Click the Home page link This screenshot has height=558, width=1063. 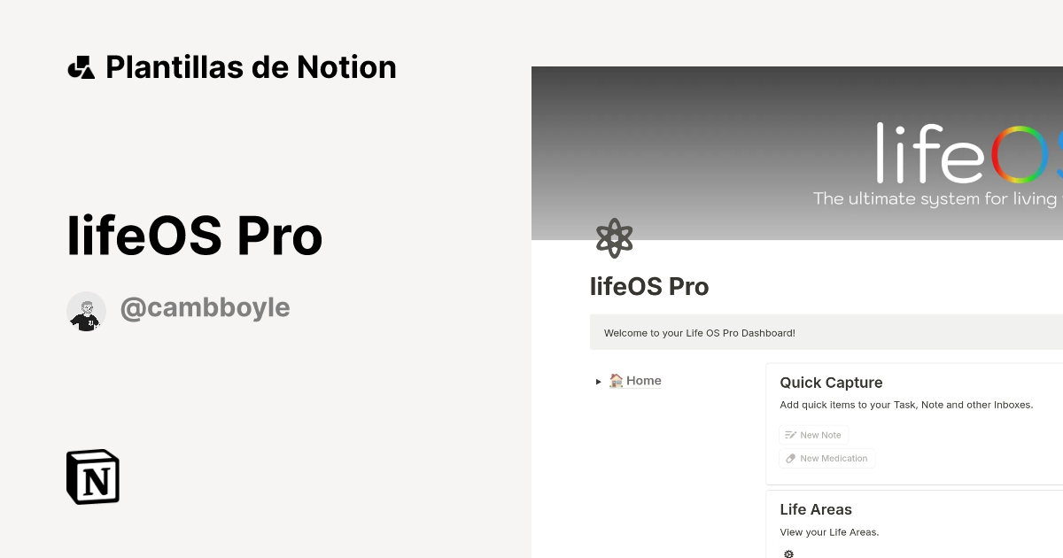coord(643,380)
